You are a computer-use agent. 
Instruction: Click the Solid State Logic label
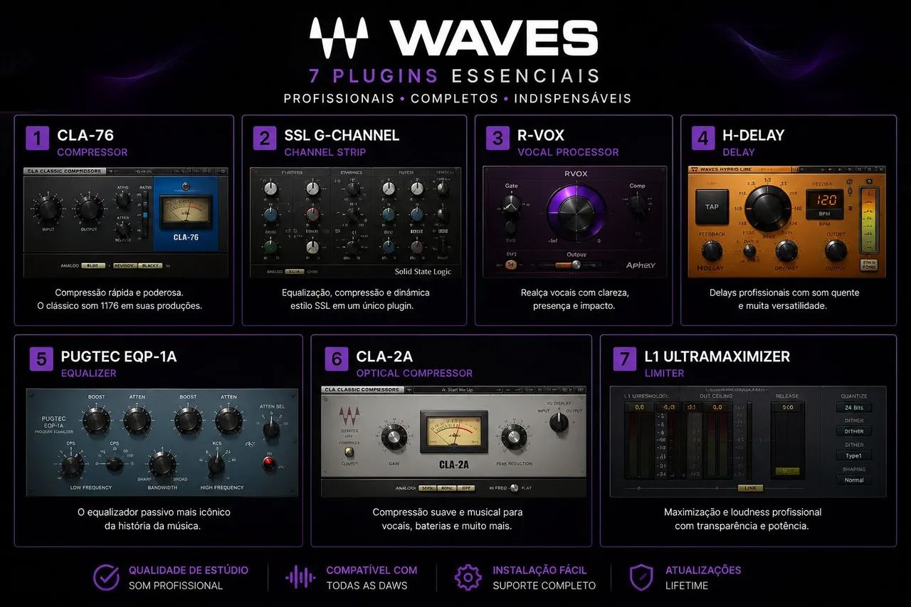423,272
